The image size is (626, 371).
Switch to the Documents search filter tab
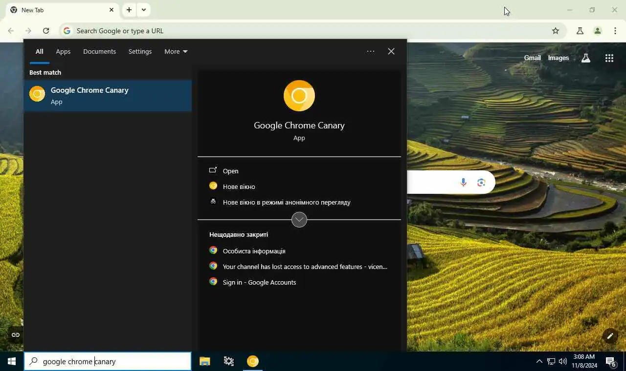coord(99,52)
